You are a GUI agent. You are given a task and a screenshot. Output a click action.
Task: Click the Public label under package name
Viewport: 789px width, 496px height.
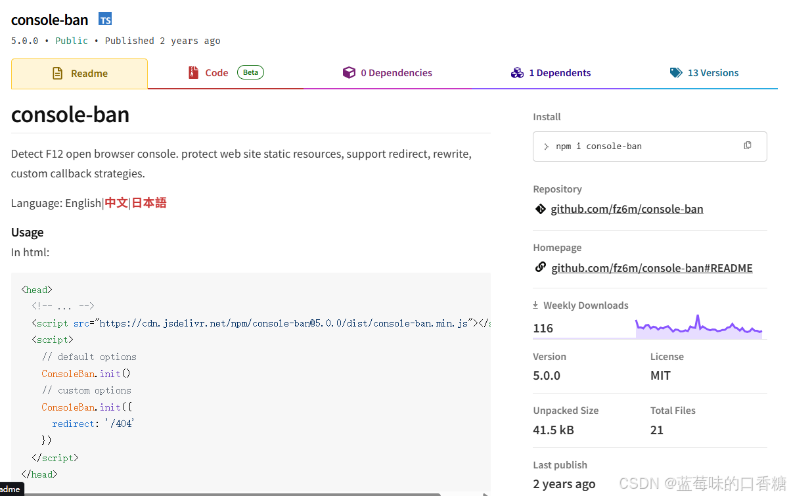[x=72, y=41]
